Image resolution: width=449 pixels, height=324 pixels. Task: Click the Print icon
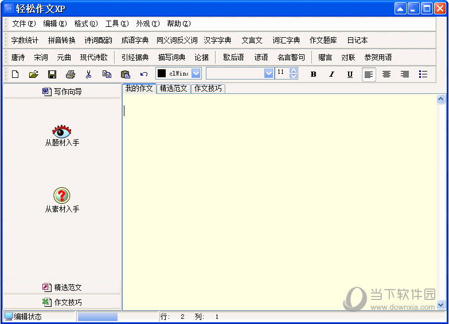71,74
